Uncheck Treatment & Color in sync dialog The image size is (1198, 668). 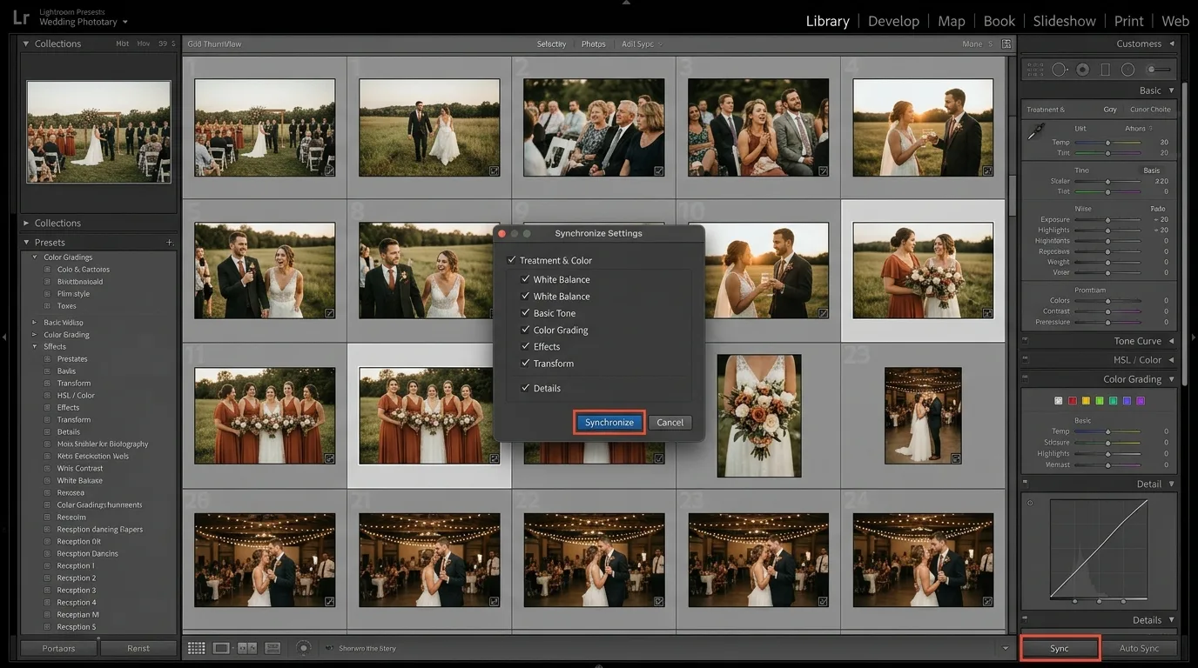click(x=512, y=260)
